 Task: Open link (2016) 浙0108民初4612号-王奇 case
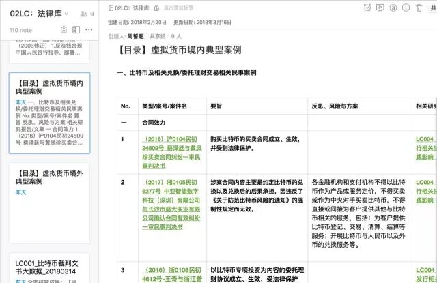(x=171, y=274)
